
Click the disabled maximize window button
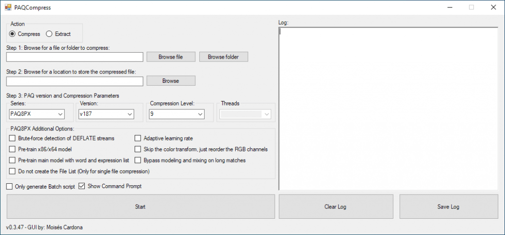pos(471,7)
